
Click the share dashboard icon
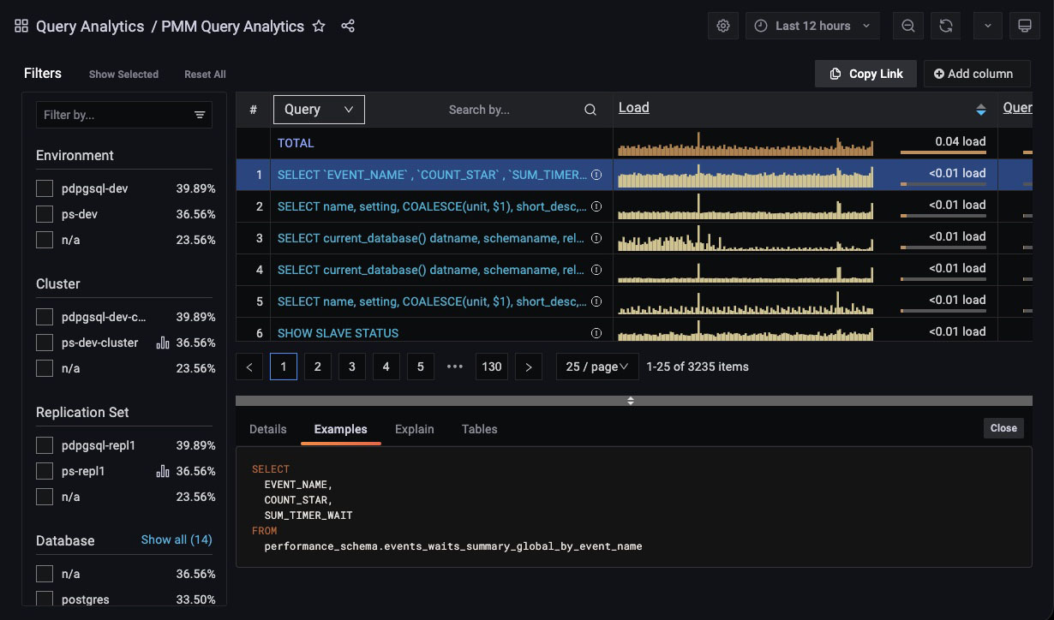[x=348, y=27]
